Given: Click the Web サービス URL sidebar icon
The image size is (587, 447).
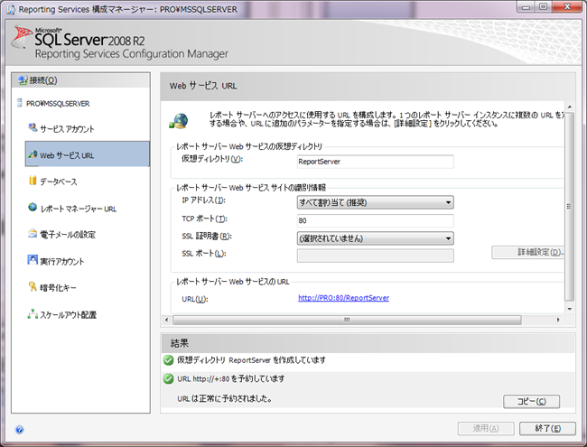Looking at the screenshot, I should [33, 154].
